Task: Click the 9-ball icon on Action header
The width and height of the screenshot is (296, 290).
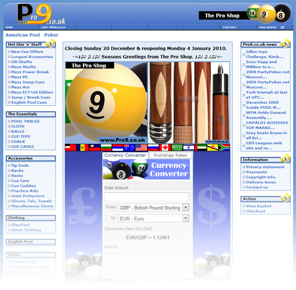Action: (x=285, y=198)
